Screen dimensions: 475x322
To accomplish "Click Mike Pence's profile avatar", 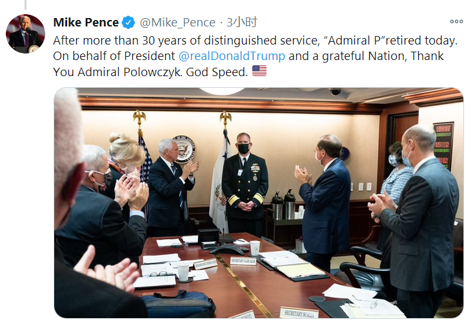I will [25, 34].
